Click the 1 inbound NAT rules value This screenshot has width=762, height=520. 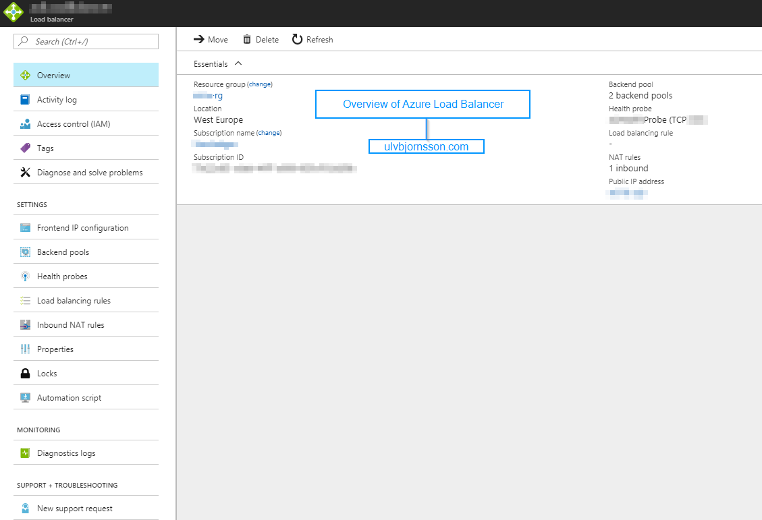[x=628, y=169]
